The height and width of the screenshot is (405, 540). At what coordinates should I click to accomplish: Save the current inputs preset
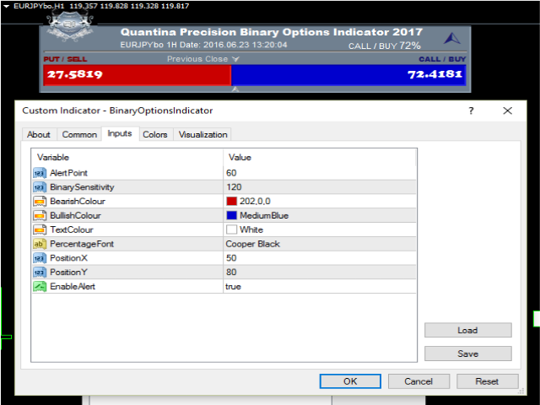tap(467, 354)
